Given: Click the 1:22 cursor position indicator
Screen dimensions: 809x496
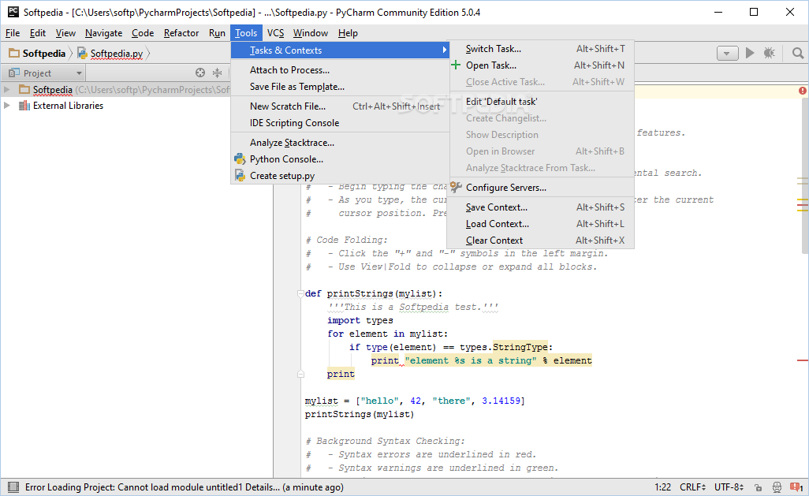Looking at the screenshot, I should click(x=662, y=487).
